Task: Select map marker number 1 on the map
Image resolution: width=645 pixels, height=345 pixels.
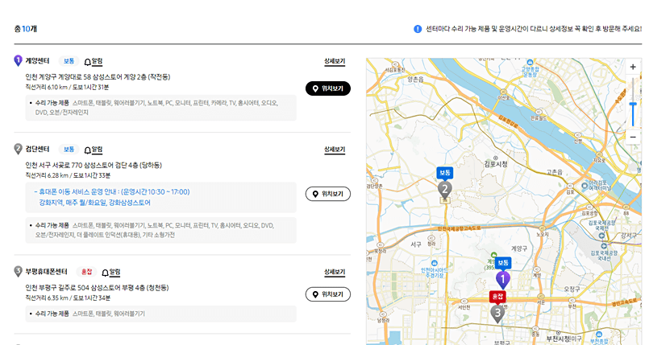Action: [x=502, y=280]
